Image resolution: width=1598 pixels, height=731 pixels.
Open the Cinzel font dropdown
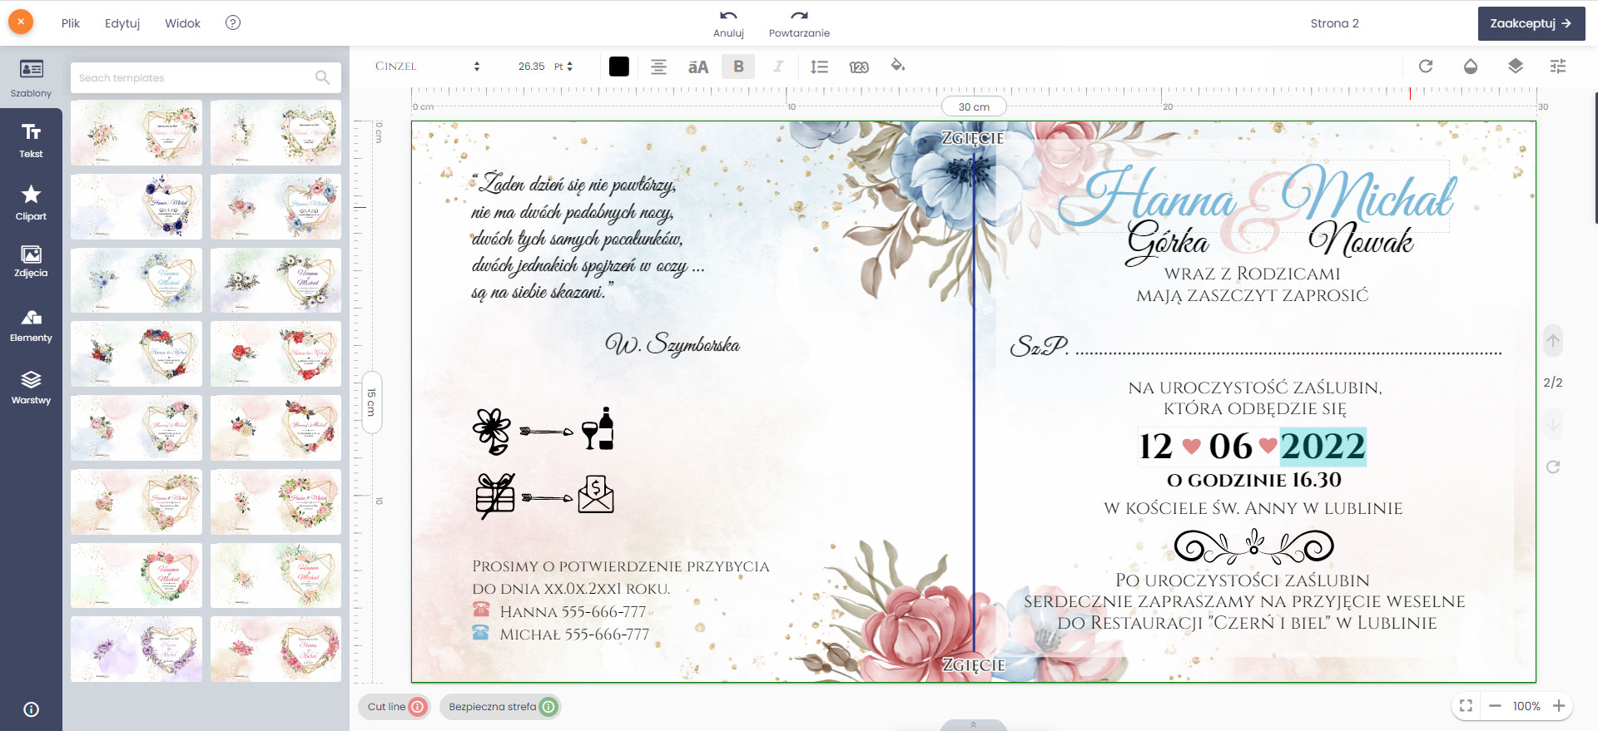(x=427, y=67)
